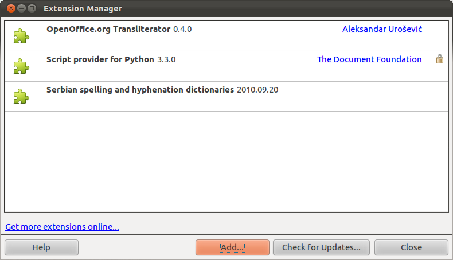
Task: Click version number 0.4.0
Action: point(182,29)
